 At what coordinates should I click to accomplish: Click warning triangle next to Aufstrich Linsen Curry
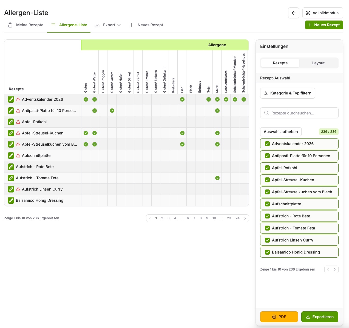click(18, 189)
